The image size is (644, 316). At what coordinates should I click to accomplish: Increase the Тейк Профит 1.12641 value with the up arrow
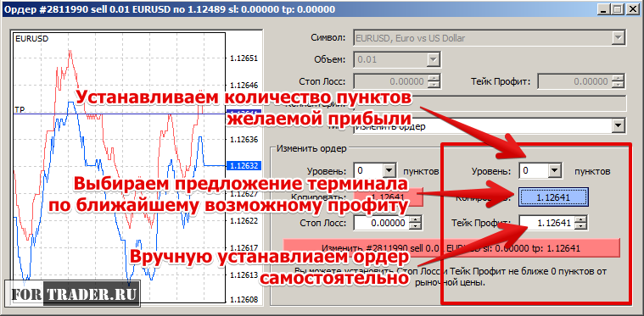[581, 220]
